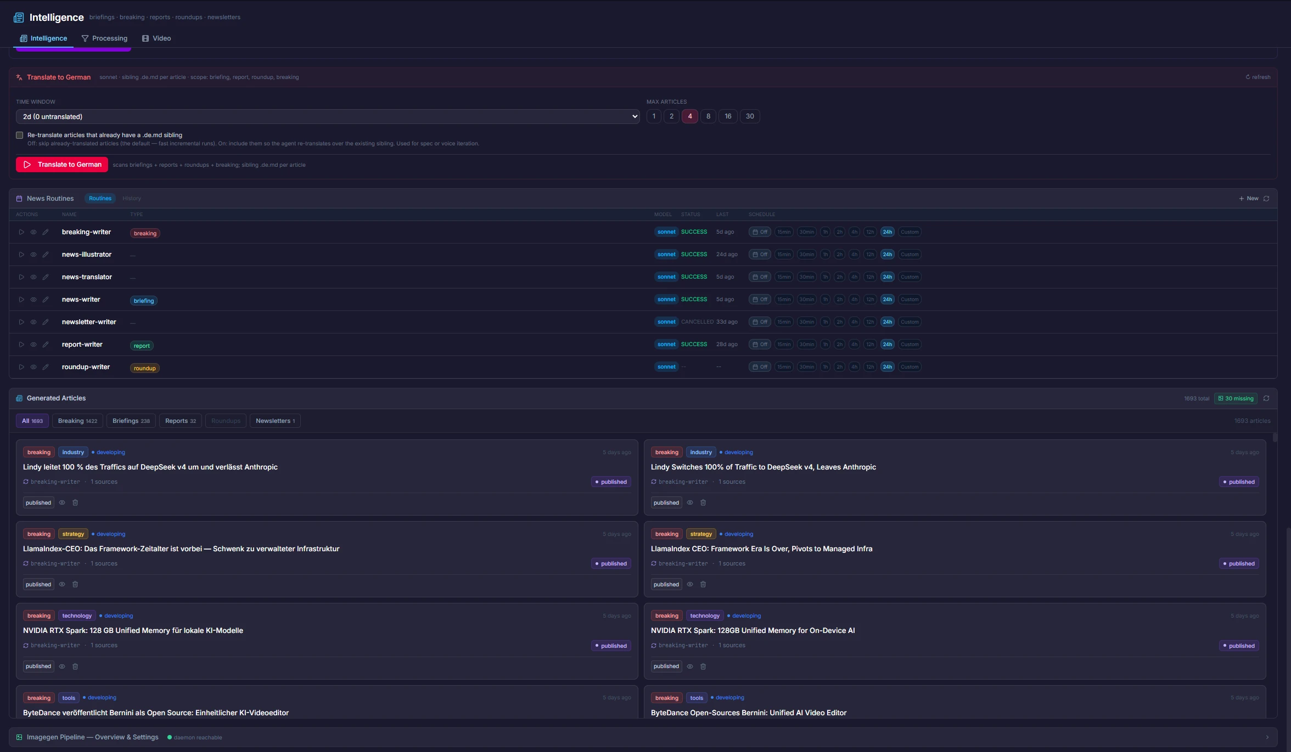Image resolution: width=1291 pixels, height=752 pixels.
Task: Edit the breaking-writer routine
Action: tap(46, 232)
